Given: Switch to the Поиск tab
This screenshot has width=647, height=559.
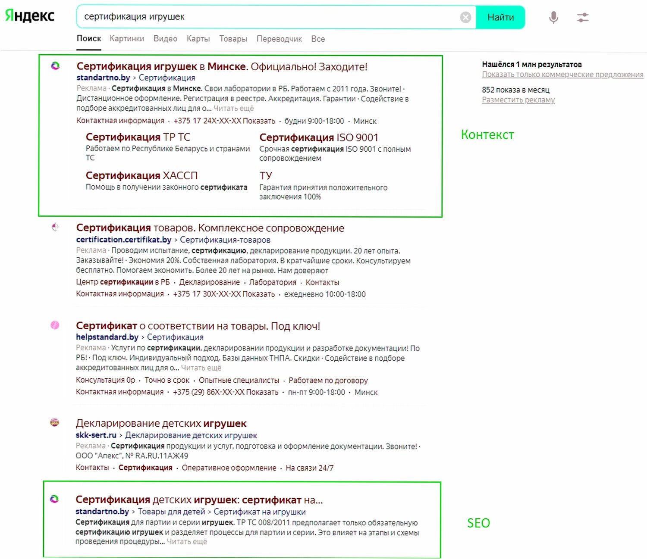Looking at the screenshot, I should coord(89,38).
